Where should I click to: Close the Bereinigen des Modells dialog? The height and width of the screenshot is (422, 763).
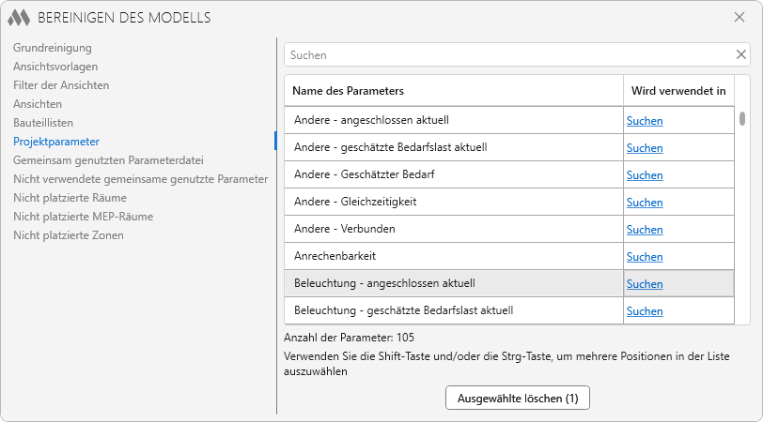pyautogui.click(x=740, y=17)
